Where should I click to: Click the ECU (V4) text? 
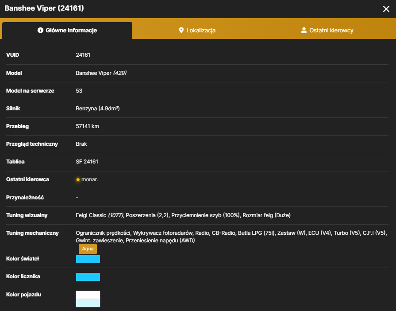click(x=319, y=233)
